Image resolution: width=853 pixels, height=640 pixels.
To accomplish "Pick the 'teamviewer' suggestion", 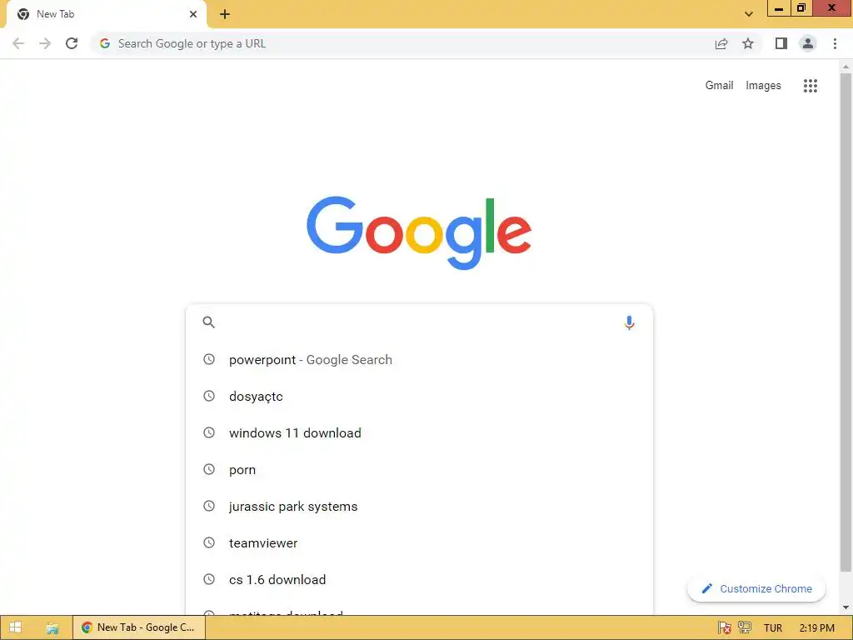I will click(x=419, y=543).
